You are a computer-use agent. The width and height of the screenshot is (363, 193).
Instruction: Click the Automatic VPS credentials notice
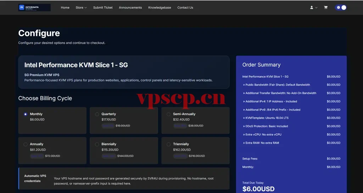coord(124,179)
